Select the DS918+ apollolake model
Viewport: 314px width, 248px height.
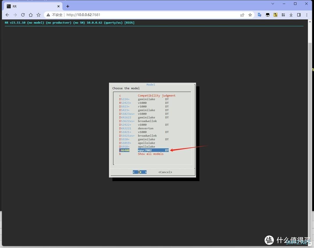(x=137, y=146)
